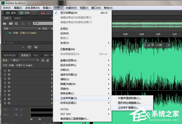Toggle power for effect slot 8
The height and width of the screenshot is (124, 182).
pyautogui.click(x=9, y=99)
